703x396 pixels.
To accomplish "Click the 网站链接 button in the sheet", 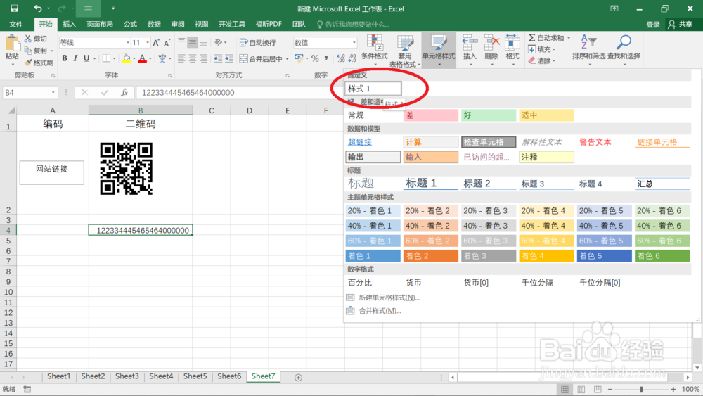I will tap(51, 172).
